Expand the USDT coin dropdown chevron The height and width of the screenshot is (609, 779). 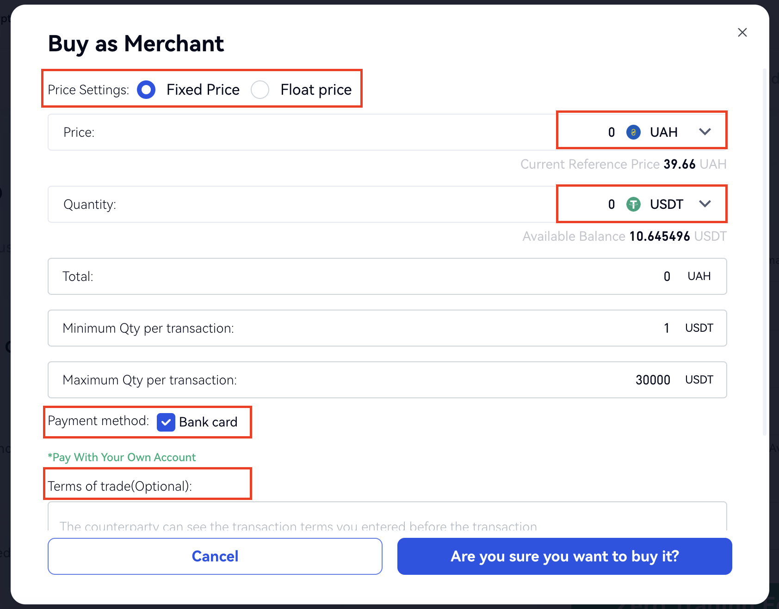pos(705,204)
